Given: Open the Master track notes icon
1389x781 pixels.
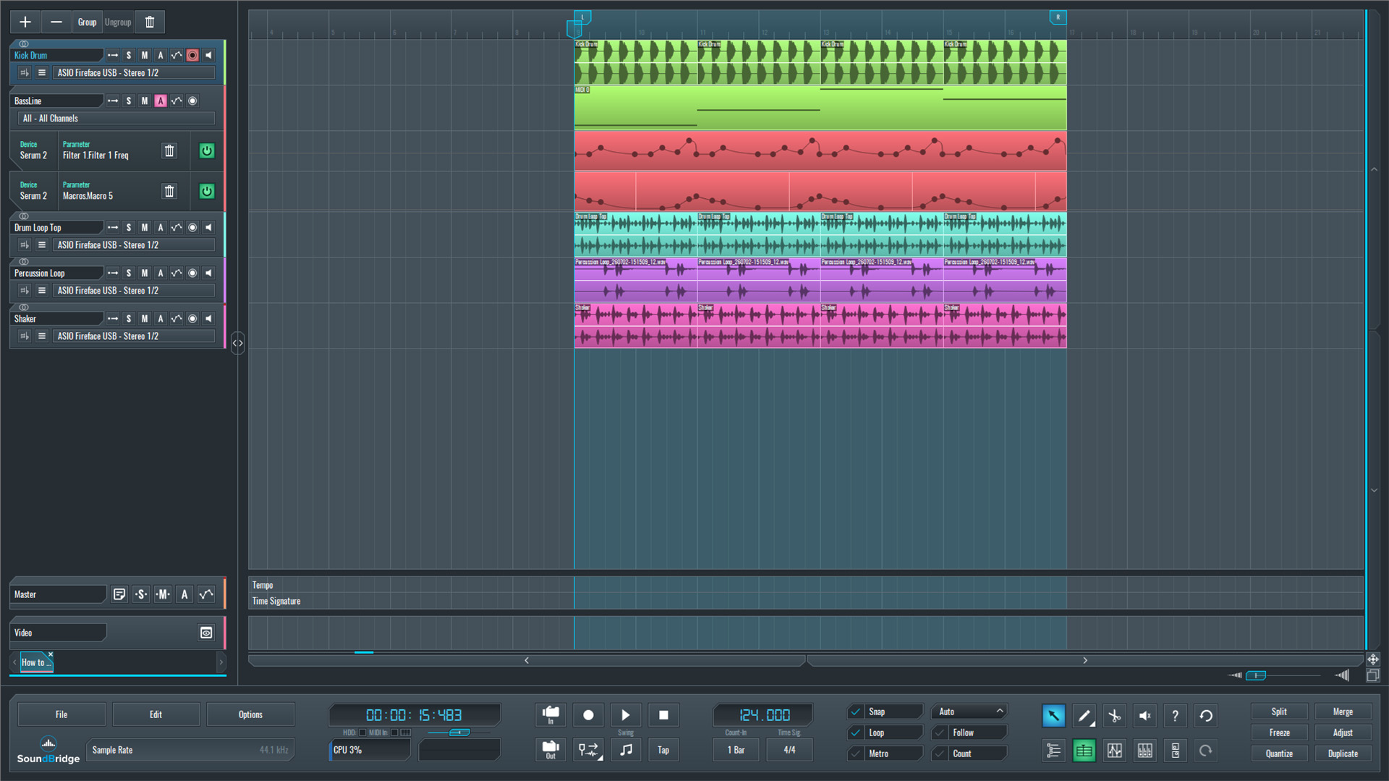Looking at the screenshot, I should [119, 594].
